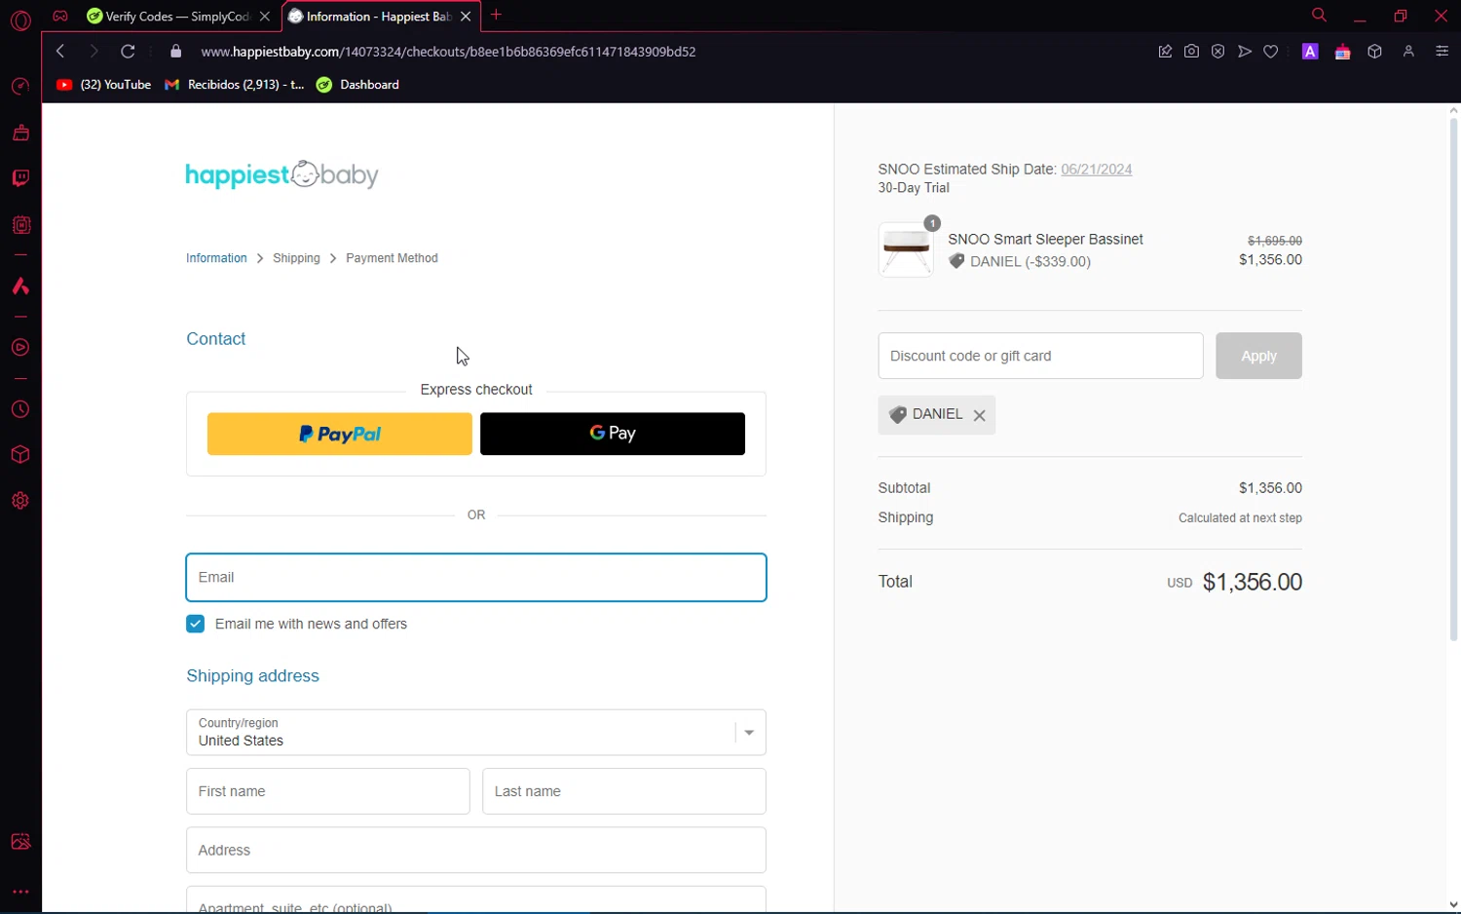Open the Dashboard bookmark

pos(358,85)
